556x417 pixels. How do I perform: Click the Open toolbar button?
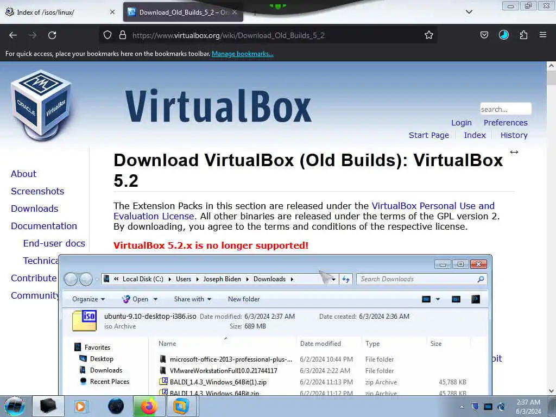(x=135, y=299)
